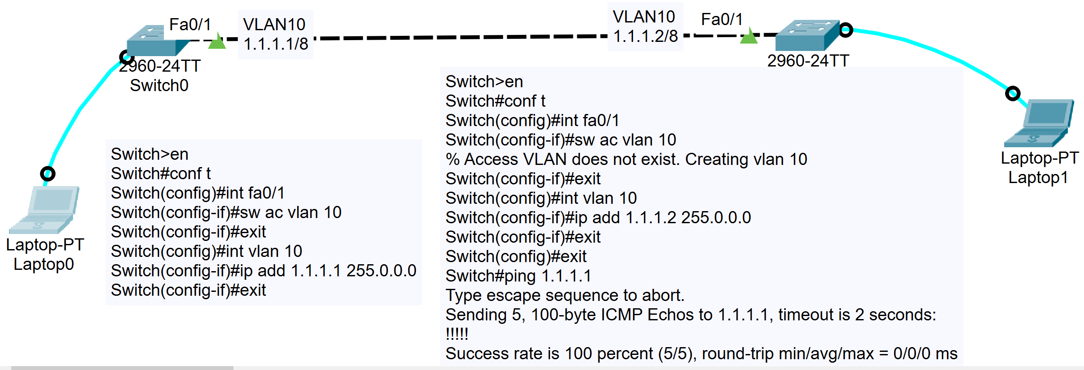Image resolution: width=1084 pixels, height=370 pixels.
Task: Select the Fa0/1 port label near Switch0
Action: [x=190, y=25]
